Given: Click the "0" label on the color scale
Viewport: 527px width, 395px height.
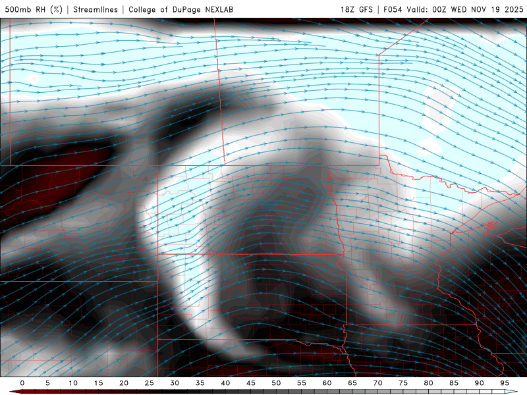Looking at the screenshot, I should (x=22, y=383).
